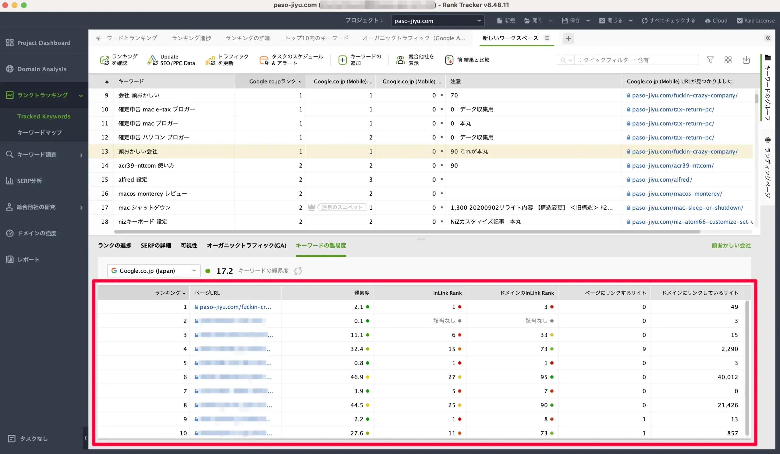The width and height of the screenshot is (780, 454).
Task: Open column layout grid icon
Action: click(x=728, y=60)
